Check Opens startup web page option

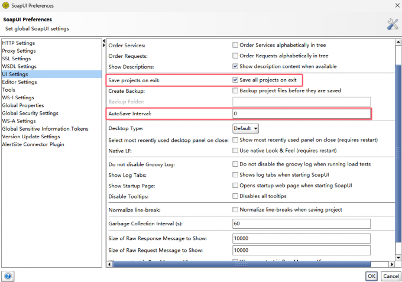coord(235,186)
